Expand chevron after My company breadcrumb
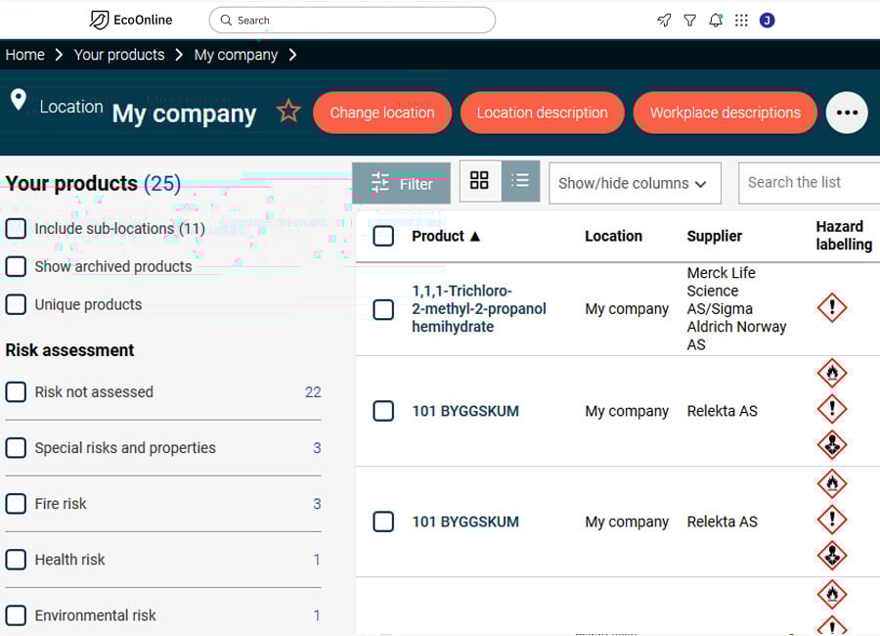 292,55
